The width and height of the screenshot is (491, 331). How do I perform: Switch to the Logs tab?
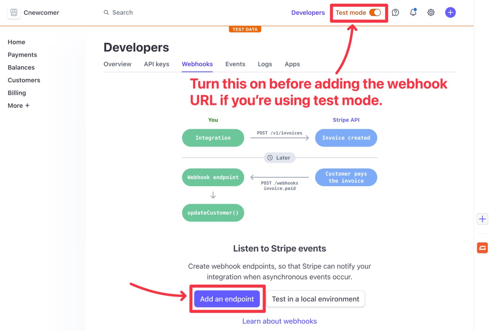tap(265, 64)
